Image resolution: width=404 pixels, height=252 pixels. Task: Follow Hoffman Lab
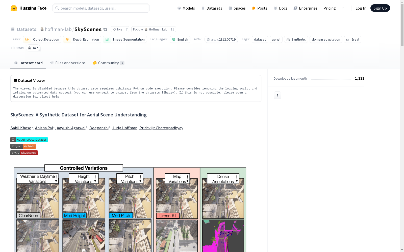150,29
